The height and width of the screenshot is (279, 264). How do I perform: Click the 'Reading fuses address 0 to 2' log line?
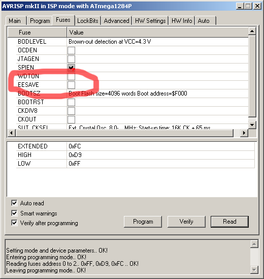click(73, 264)
